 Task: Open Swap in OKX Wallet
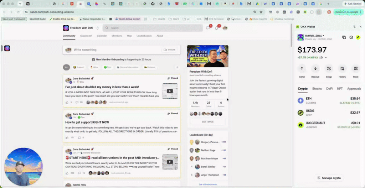click(x=329, y=68)
